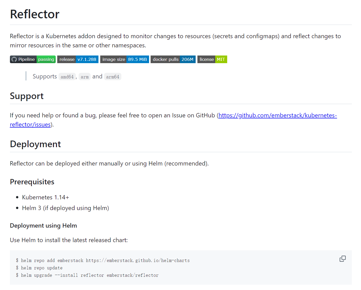Click the amd64 inline code label
The width and height of the screenshot is (361, 290).
[x=67, y=77]
